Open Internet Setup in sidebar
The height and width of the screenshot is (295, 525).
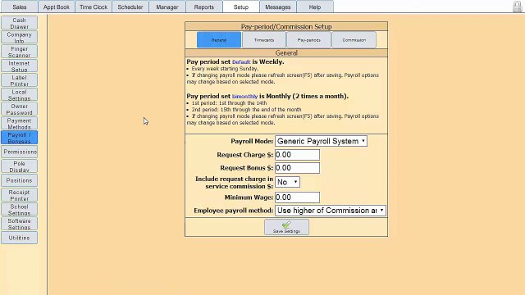coord(19,66)
